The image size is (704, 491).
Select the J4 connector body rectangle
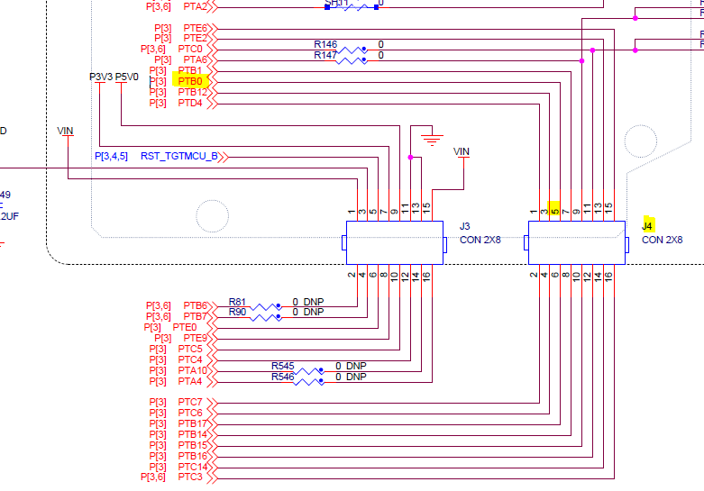point(577,243)
